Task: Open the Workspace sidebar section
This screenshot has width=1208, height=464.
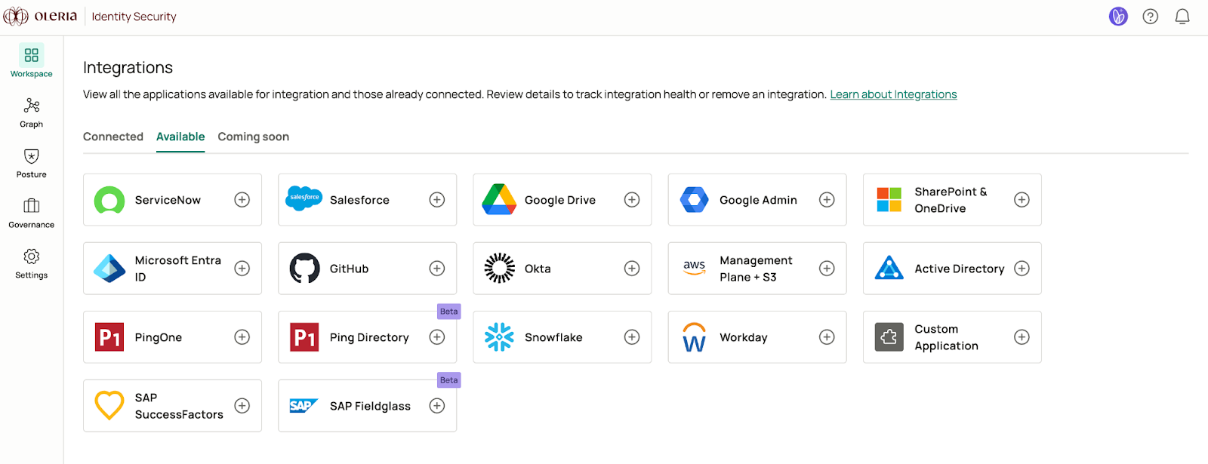Action: (31, 61)
